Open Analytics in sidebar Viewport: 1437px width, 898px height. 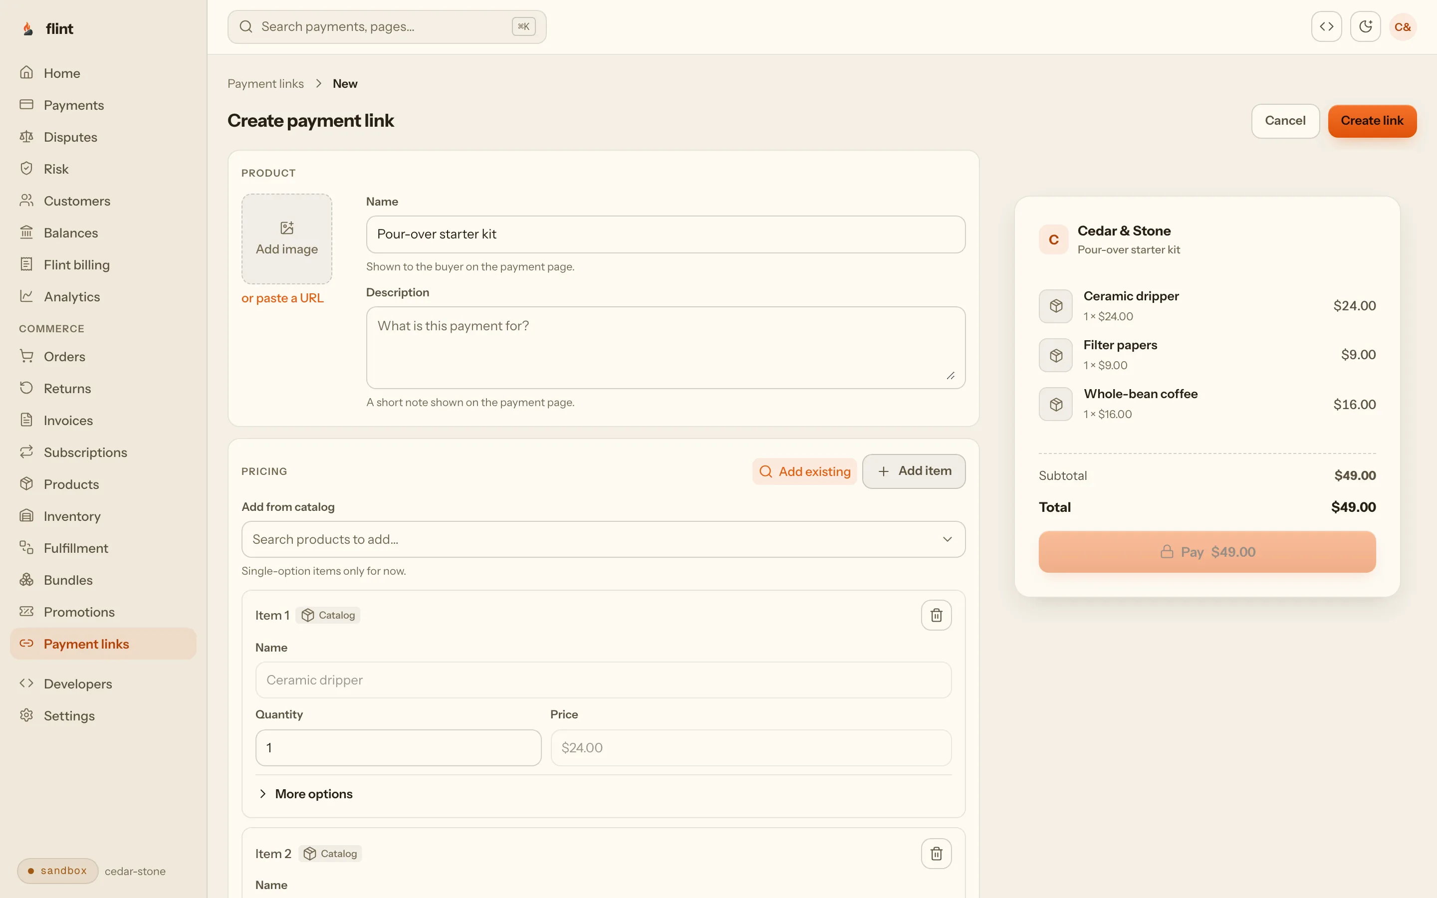pos(103,297)
